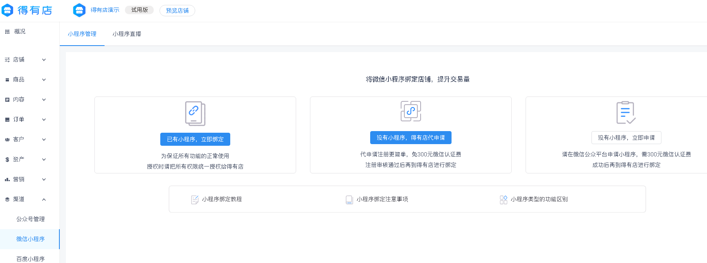Click the store avatar icon beside 得有店演示
This screenshot has height=263, width=707.
click(79, 10)
